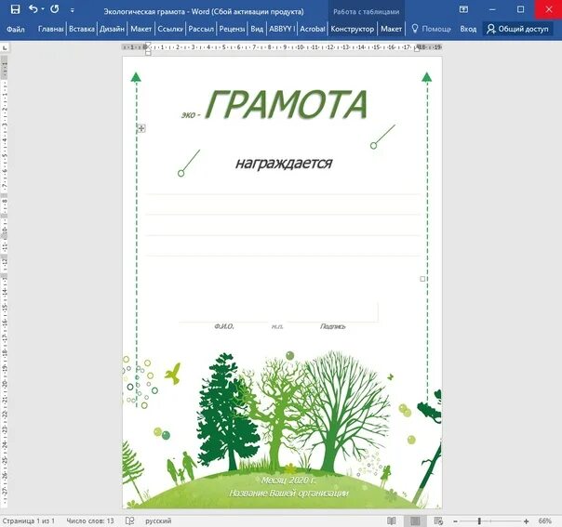Click the proofing errors book icon
The image size is (562, 527).
click(x=129, y=520)
